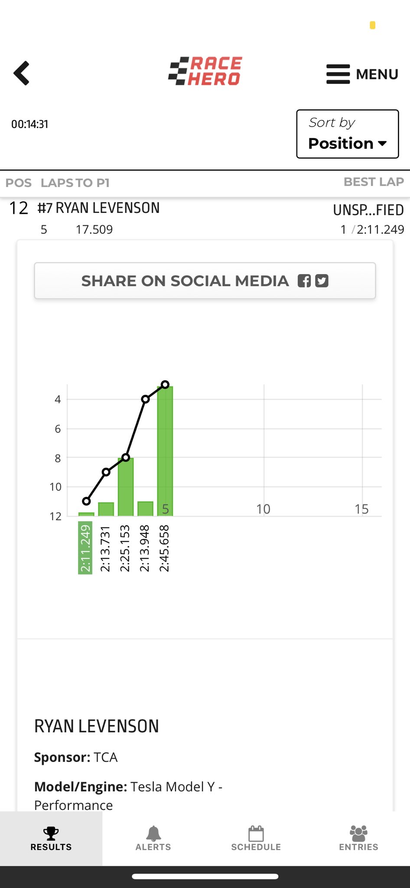
Task: Click the LAPS TO P1 column header
Action: (x=75, y=183)
